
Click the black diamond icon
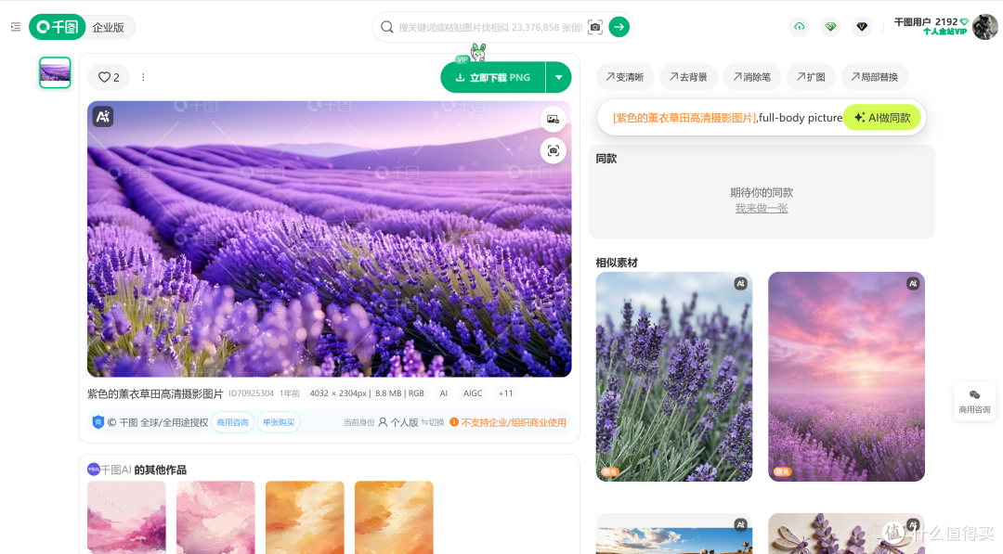(x=862, y=27)
